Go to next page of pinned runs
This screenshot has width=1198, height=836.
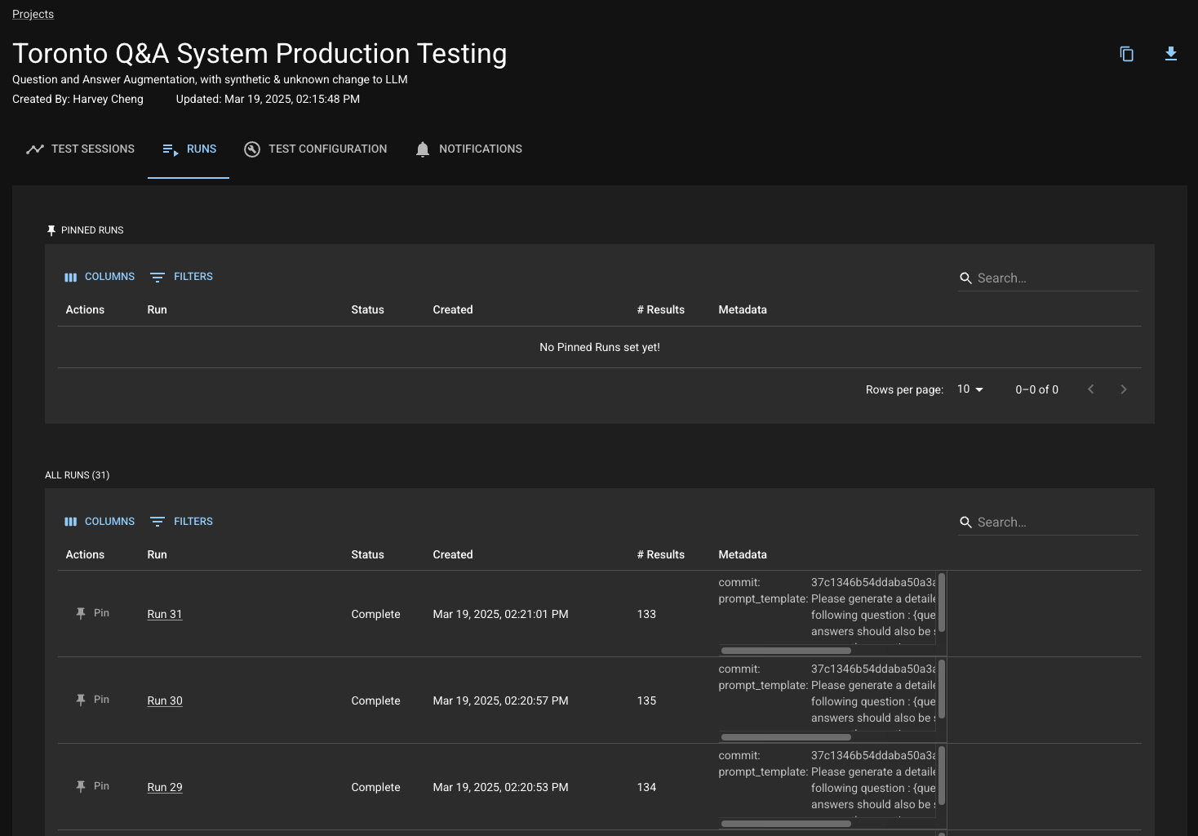[x=1123, y=389]
